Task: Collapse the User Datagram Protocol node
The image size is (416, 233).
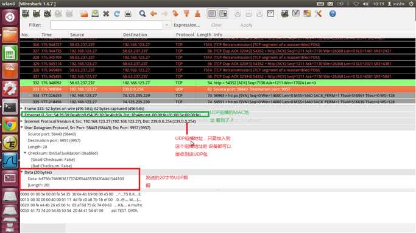Action: pos(22,127)
